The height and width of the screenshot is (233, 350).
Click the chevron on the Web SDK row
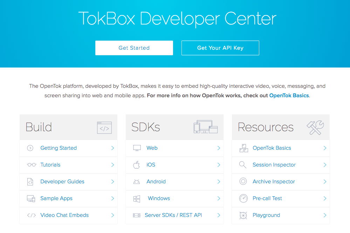tap(219, 148)
